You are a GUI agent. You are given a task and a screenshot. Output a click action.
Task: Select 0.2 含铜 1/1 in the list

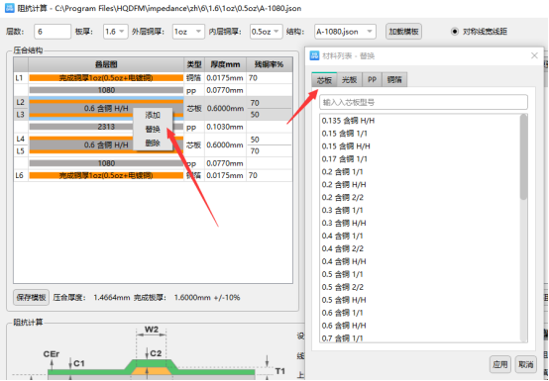coord(419,171)
